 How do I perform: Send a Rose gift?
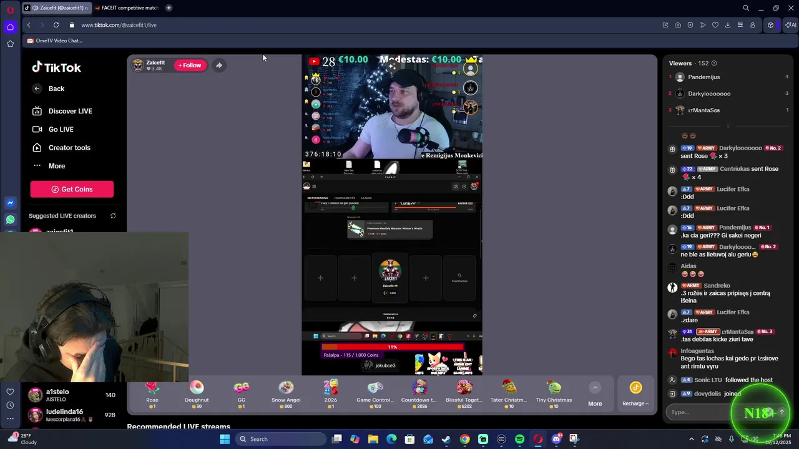coord(152,393)
